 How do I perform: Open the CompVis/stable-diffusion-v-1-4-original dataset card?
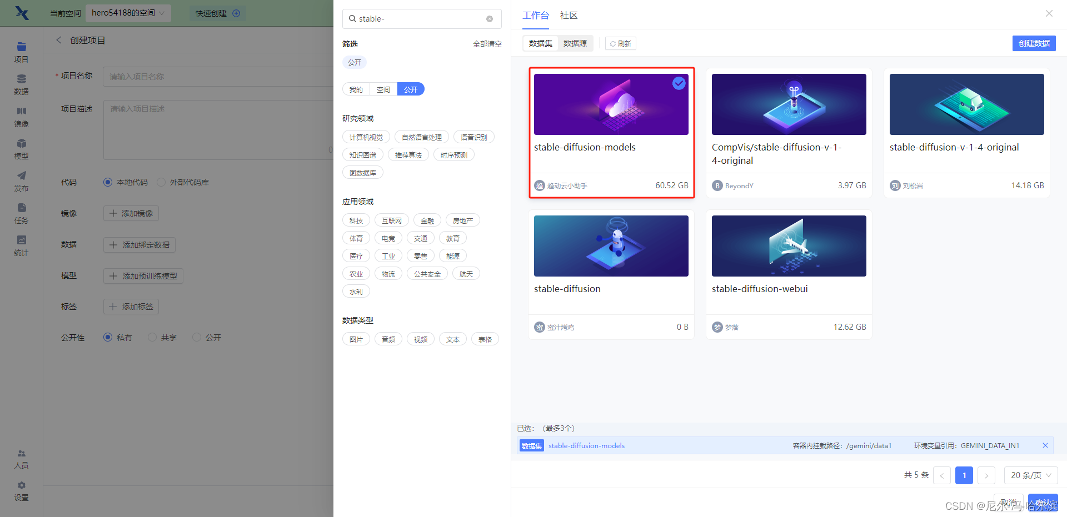789,133
